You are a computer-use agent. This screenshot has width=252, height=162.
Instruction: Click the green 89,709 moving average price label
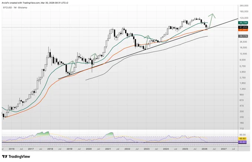pyautogui.click(x=243, y=23)
